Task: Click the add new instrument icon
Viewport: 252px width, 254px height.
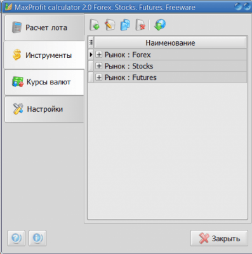Action: pos(95,25)
